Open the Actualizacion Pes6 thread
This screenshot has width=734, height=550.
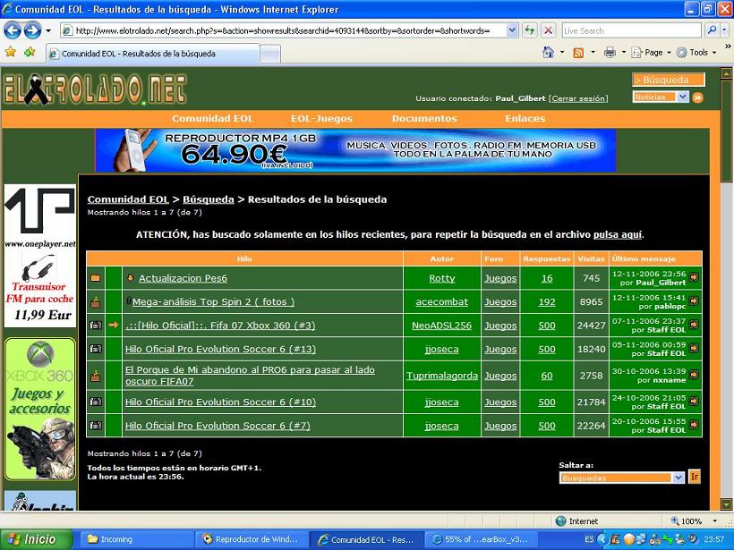pyautogui.click(x=183, y=278)
